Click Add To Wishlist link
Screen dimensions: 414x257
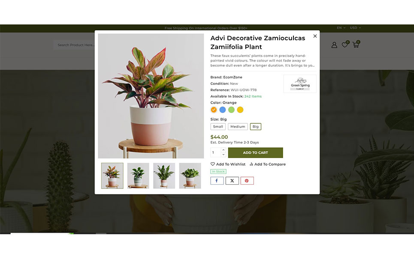228,164
